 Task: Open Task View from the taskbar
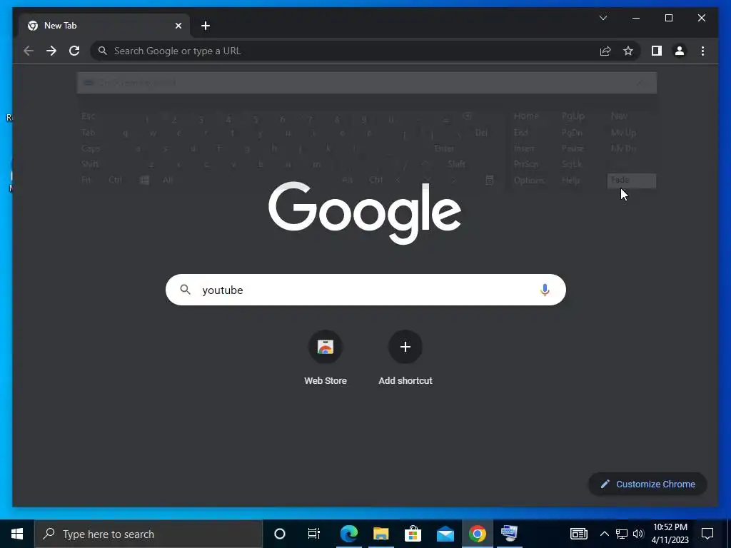(x=314, y=534)
